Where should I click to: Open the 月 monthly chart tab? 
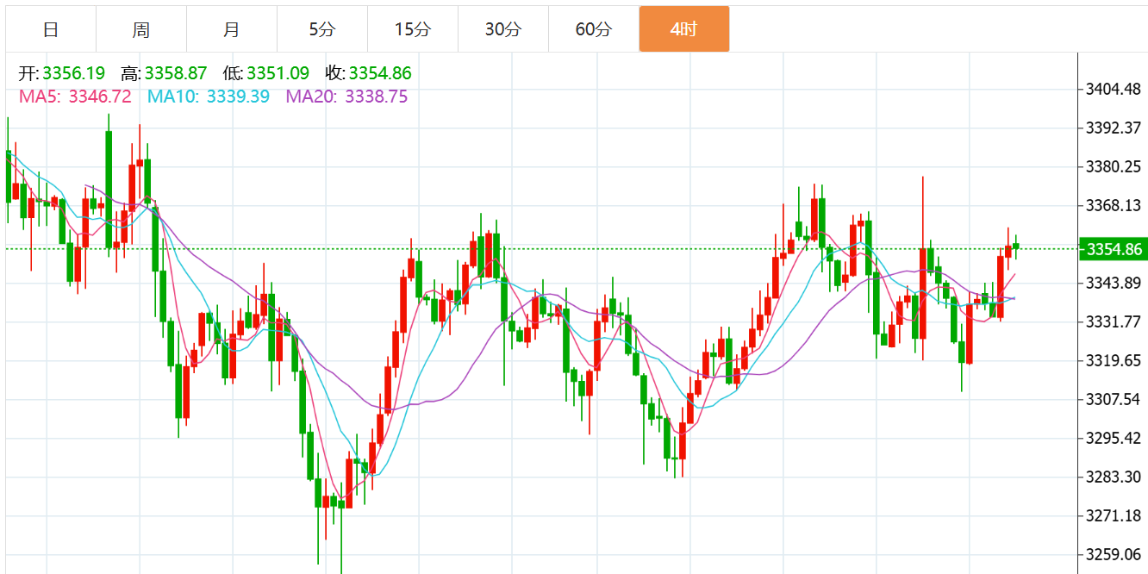tap(232, 29)
